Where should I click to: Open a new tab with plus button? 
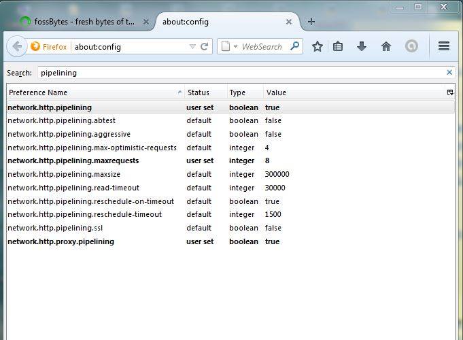[x=311, y=22]
